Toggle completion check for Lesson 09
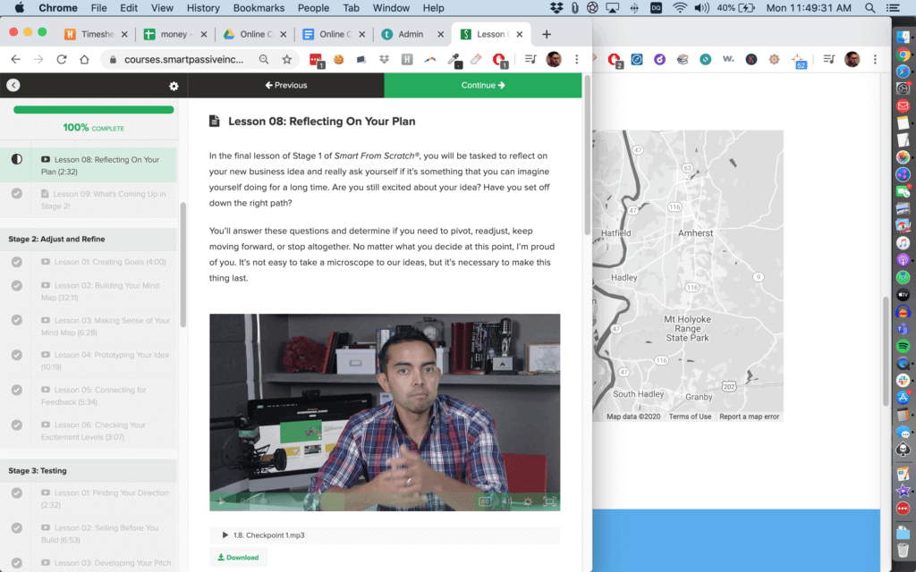Screen dimensions: 916x572 17,193
